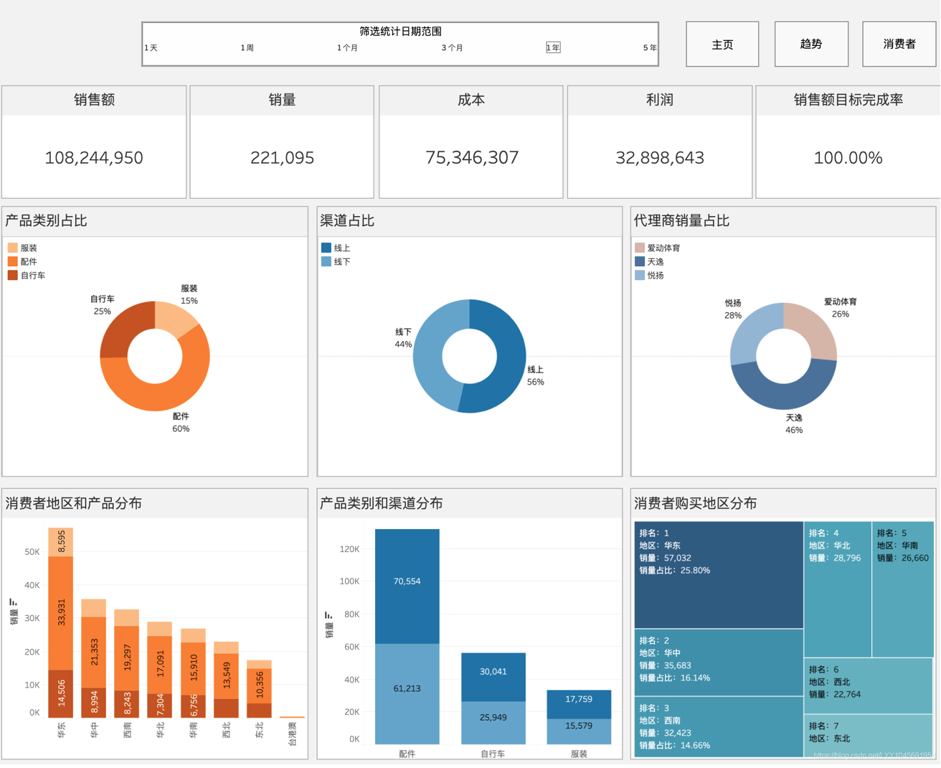Viewport: 941px width, 768px height.
Task: Click the 台港澳 axis label
Action: (292, 734)
